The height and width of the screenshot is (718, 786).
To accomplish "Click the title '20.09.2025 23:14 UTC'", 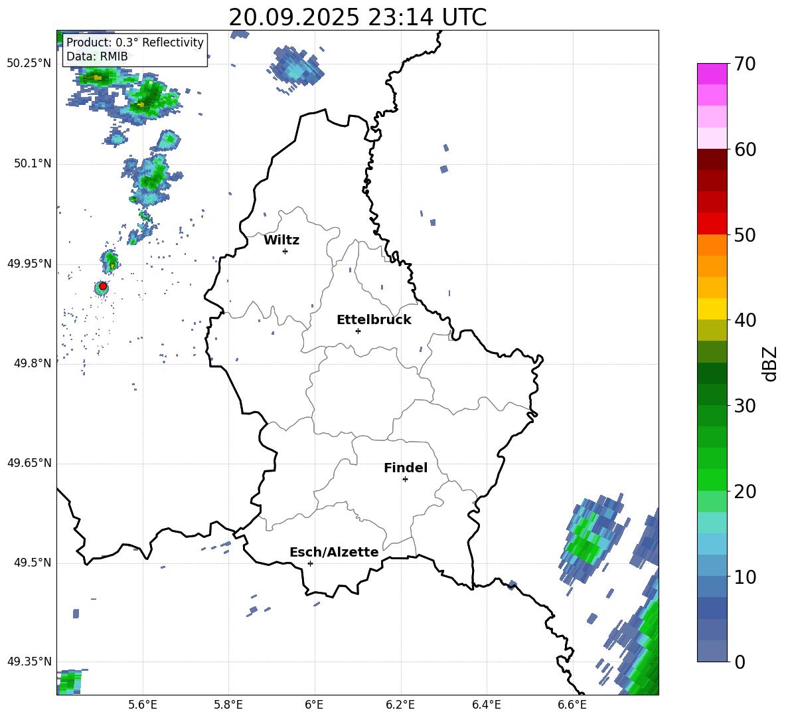I will (x=357, y=17).
